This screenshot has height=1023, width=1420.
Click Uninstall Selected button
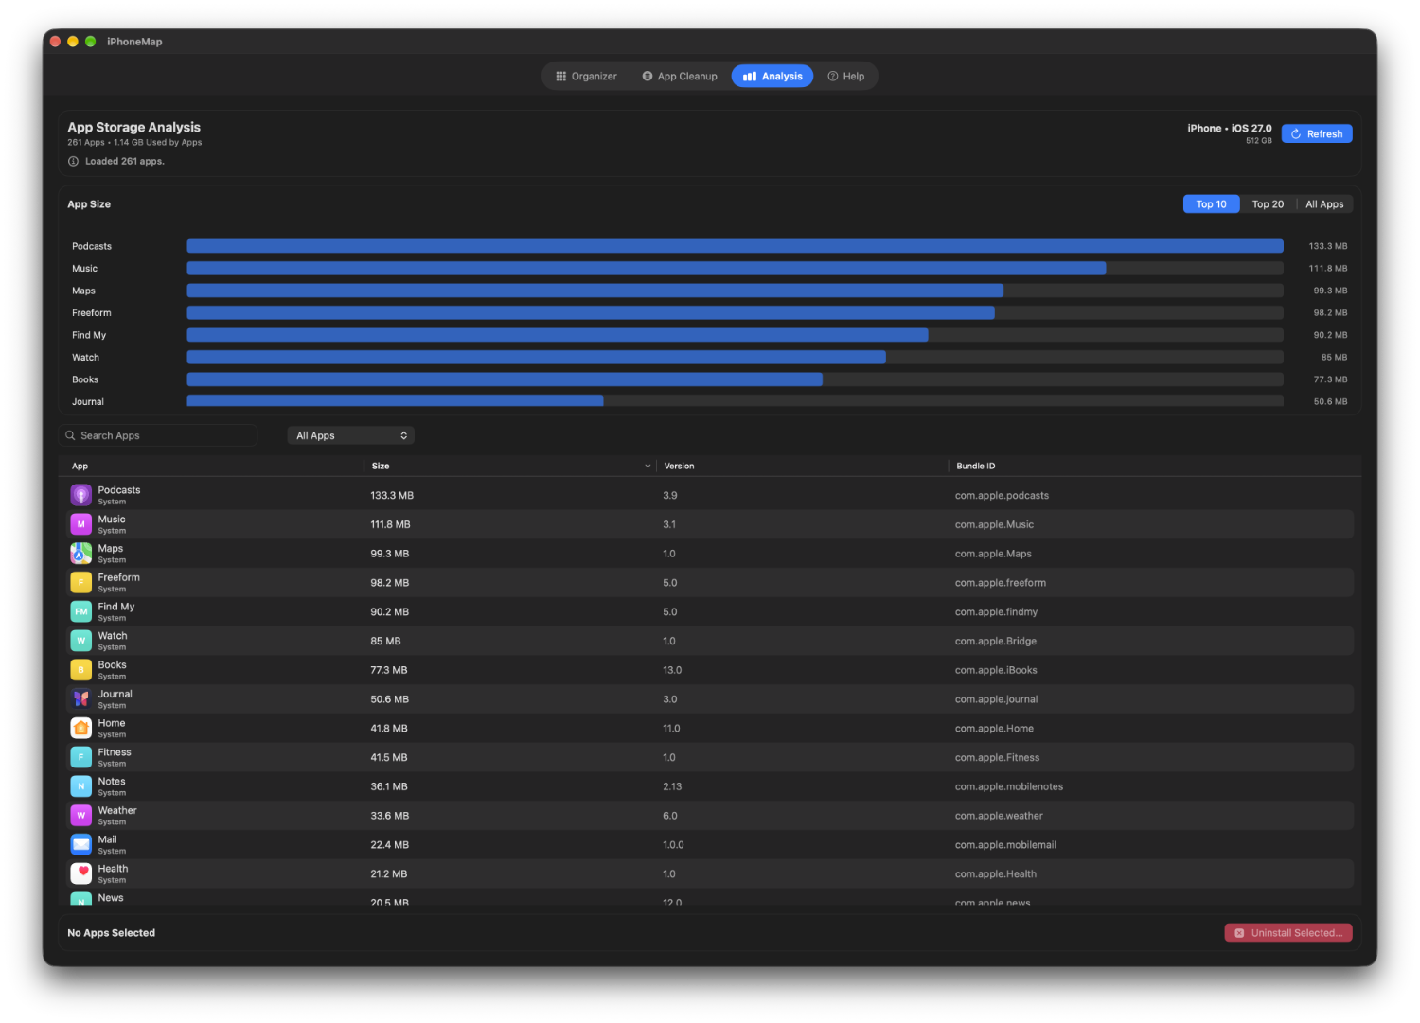[x=1288, y=933]
